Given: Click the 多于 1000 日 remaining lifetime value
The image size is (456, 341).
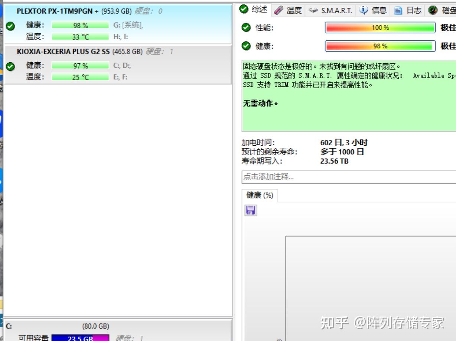Looking at the screenshot, I should 342,152.
